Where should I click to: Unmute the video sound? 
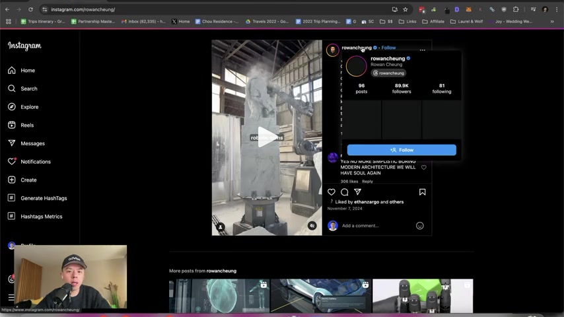click(x=312, y=226)
